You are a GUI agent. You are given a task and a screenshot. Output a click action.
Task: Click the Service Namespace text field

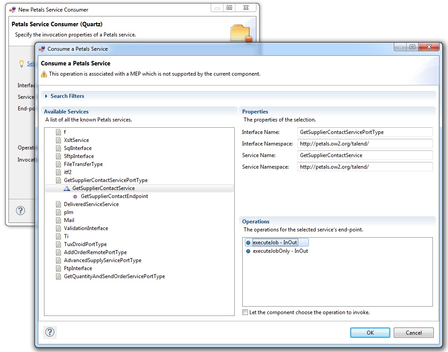pyautogui.click(x=364, y=167)
